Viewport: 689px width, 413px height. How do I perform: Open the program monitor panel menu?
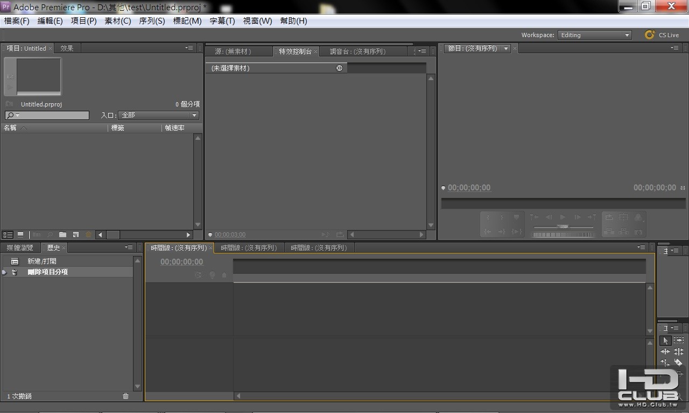(674, 48)
